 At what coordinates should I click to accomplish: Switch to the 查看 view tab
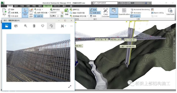coord(34,6)
